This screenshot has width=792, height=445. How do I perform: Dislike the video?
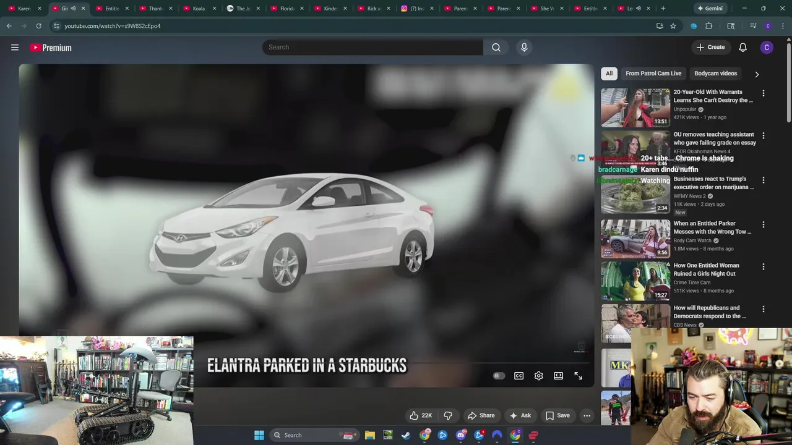pyautogui.click(x=448, y=415)
